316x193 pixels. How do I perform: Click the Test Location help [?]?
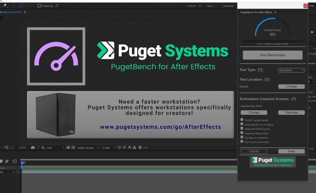point(267,80)
